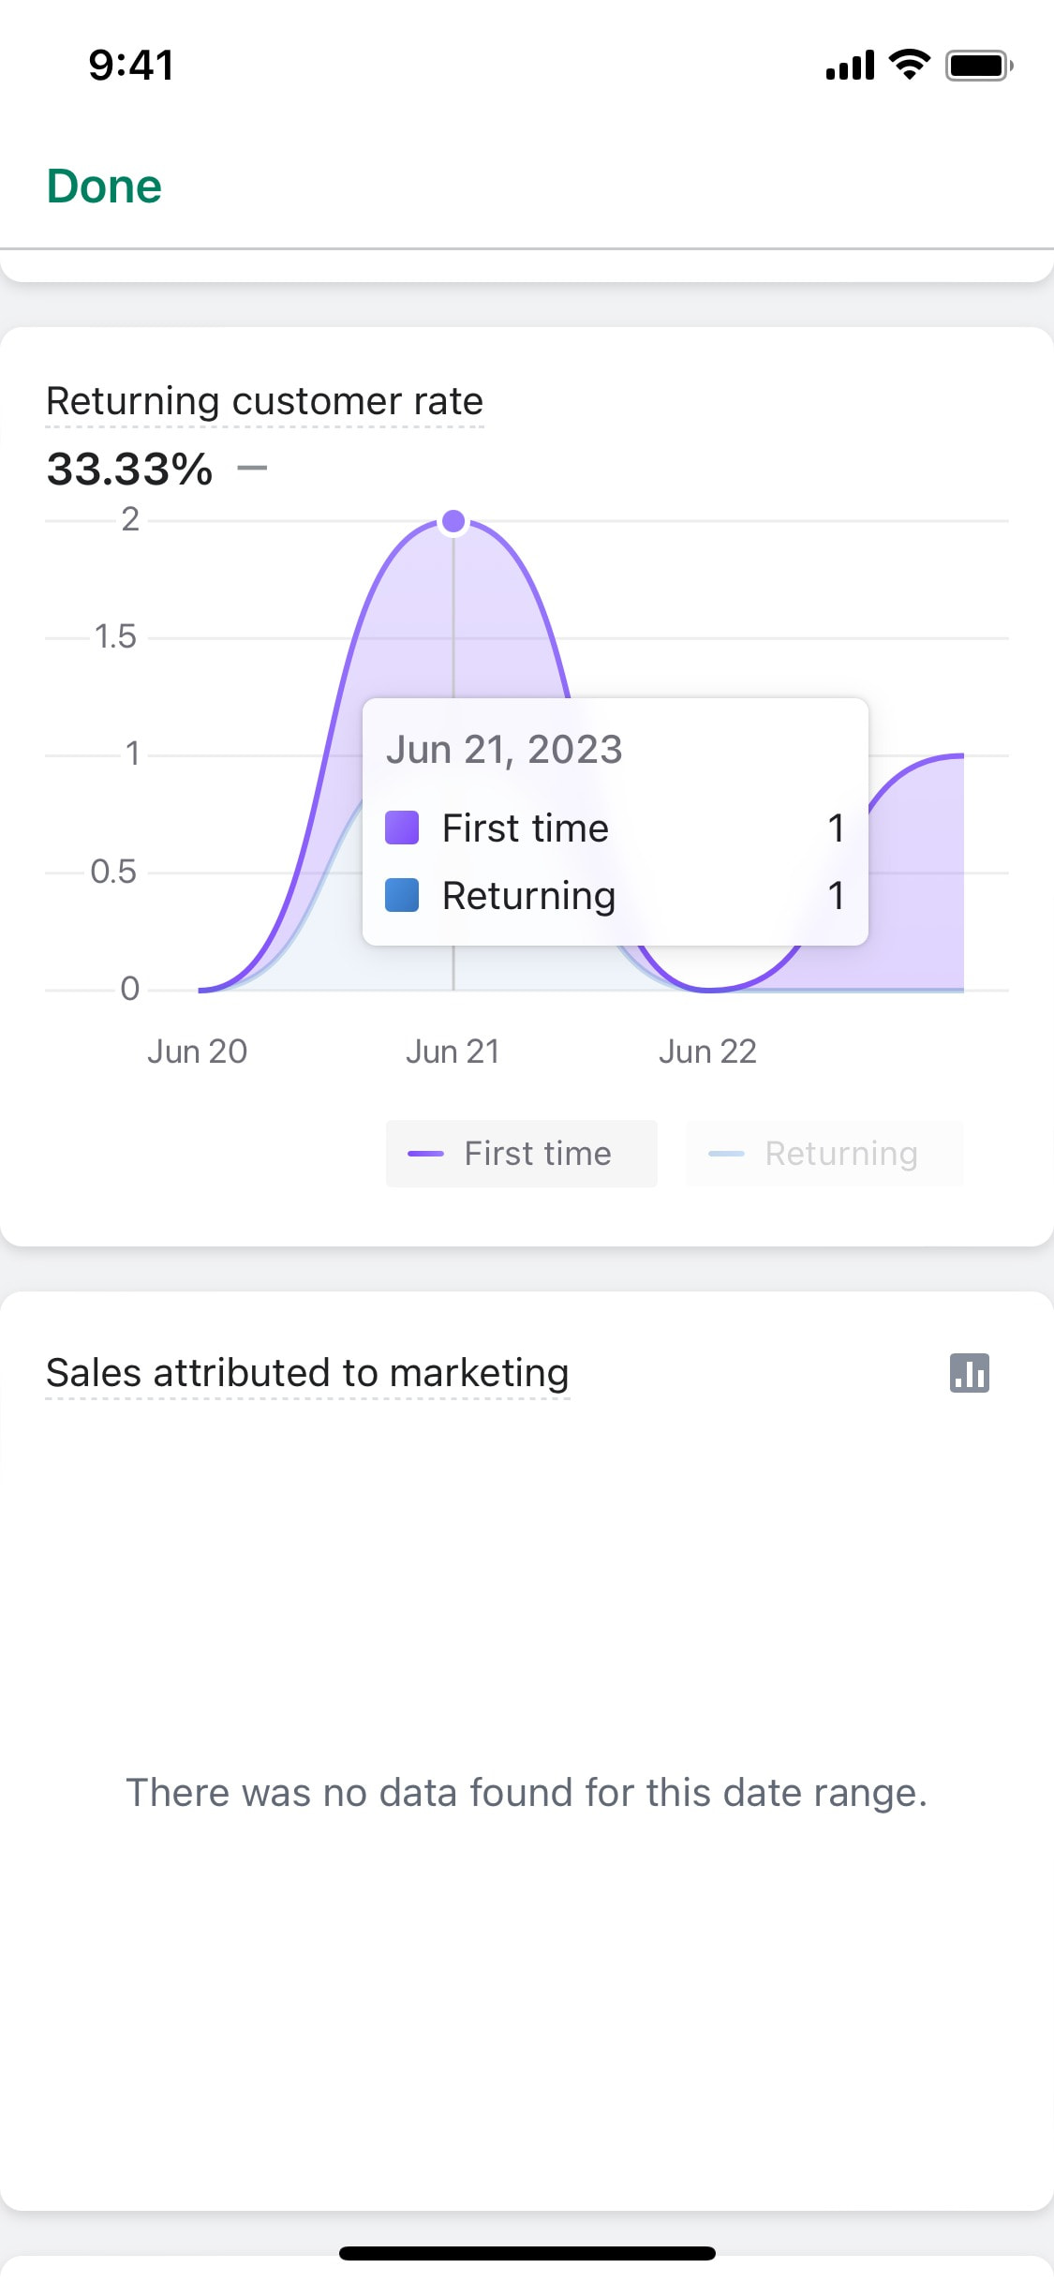This screenshot has height=2283, width=1054.
Task: Toggle the Returning legend series
Action: tap(824, 1154)
